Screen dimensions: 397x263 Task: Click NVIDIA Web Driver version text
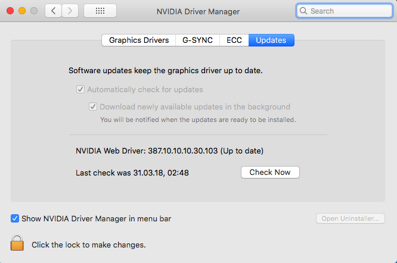click(x=169, y=151)
